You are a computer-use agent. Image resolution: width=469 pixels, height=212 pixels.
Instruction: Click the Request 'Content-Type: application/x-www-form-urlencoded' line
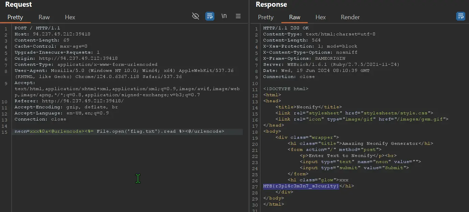pyautogui.click(x=86, y=64)
